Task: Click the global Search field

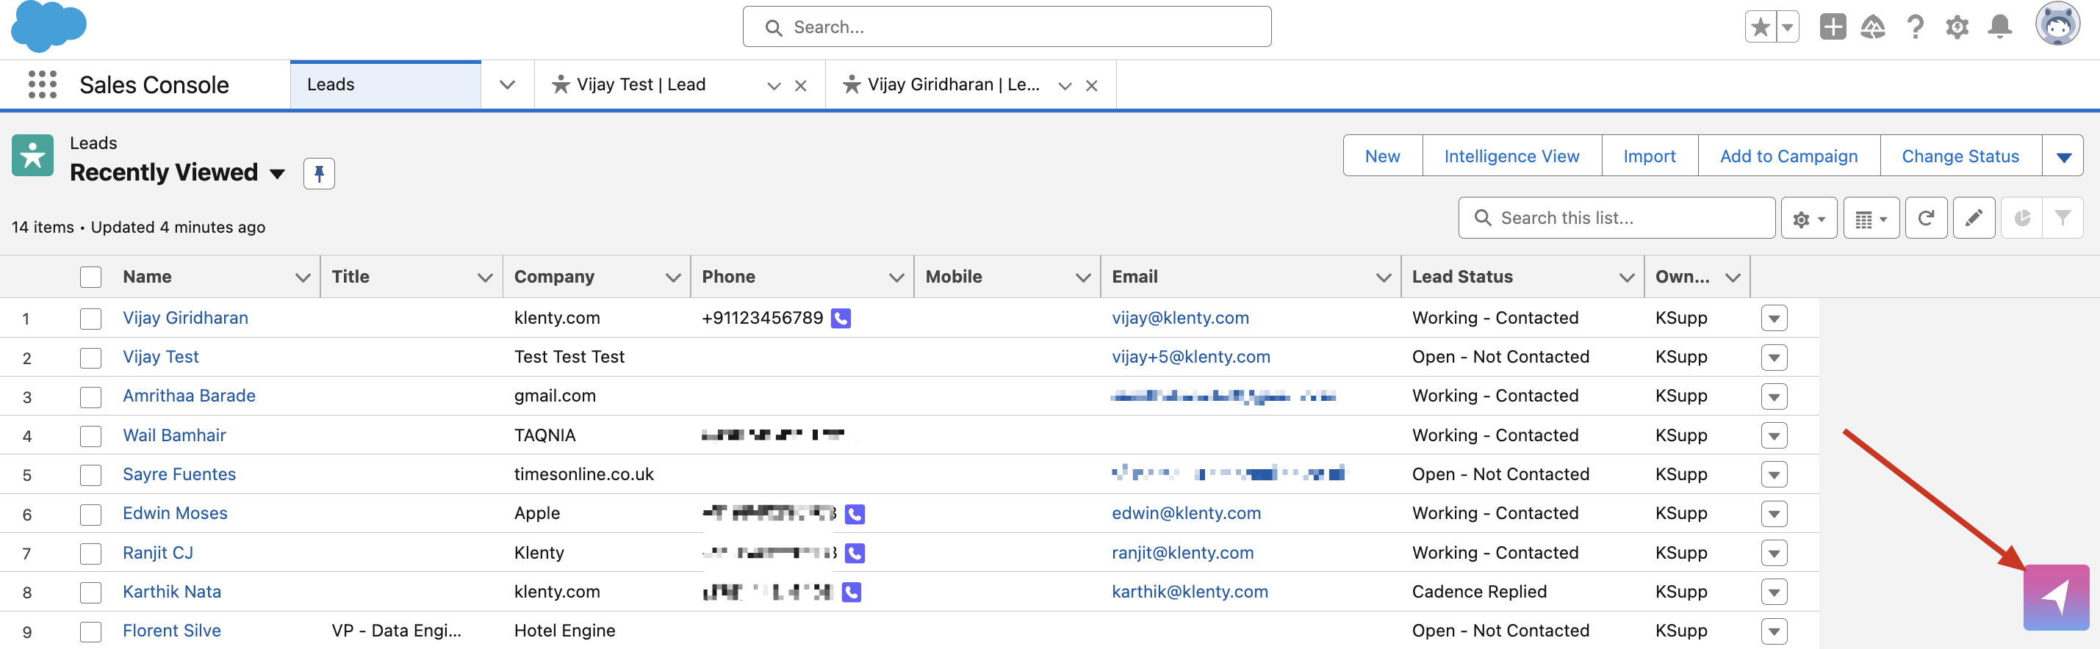Action: coord(1007,27)
